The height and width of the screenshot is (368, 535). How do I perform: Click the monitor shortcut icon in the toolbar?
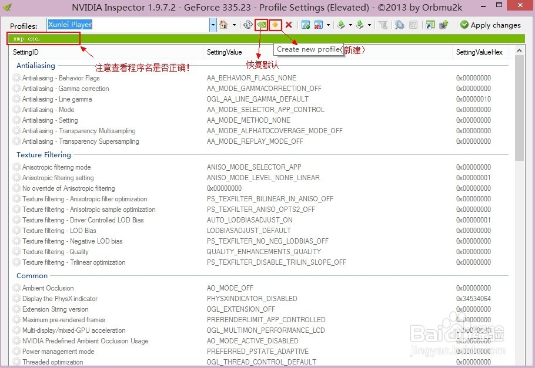(x=430, y=25)
